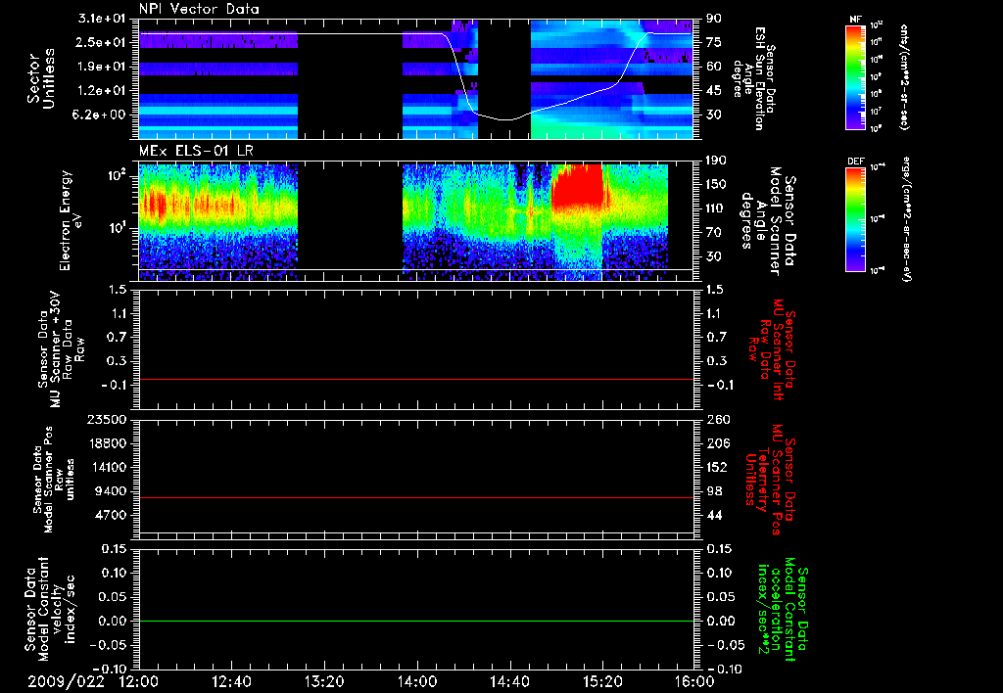Click the red line in the +30V raw plot

pyautogui.click(x=416, y=379)
